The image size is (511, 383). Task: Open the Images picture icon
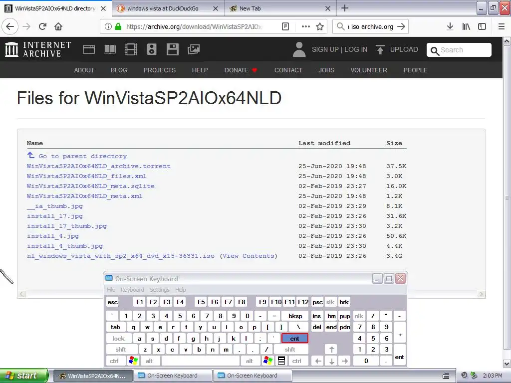pos(194,49)
